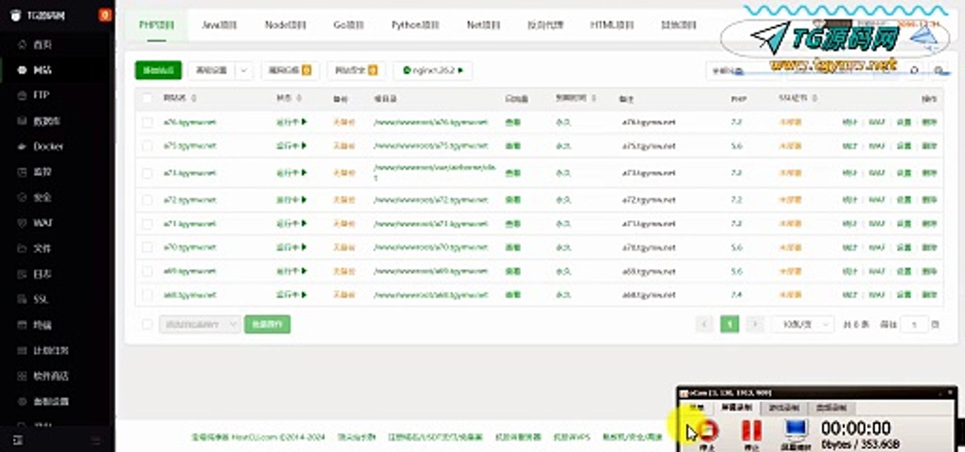Screen dimensions: 965x452
Task: Open the a76.tgymw.net site name link
Action: tap(189, 122)
